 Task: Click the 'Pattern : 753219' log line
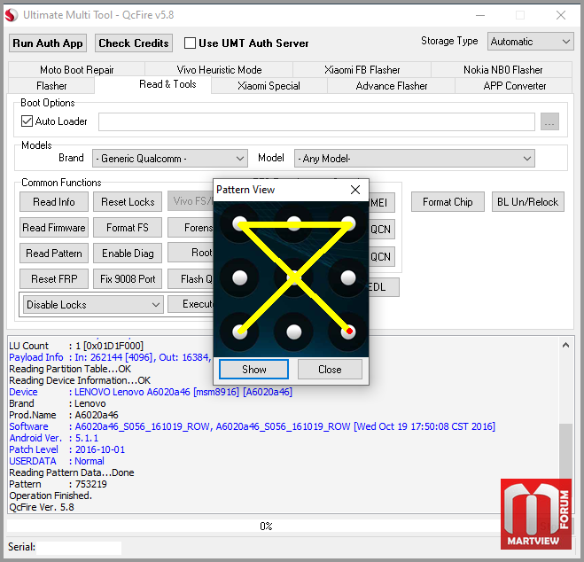58,484
